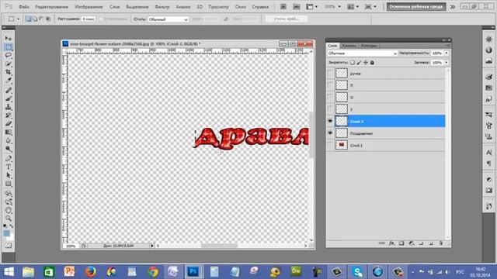Open the layer blend mode dropdown
497x279 pixels.
(363, 53)
